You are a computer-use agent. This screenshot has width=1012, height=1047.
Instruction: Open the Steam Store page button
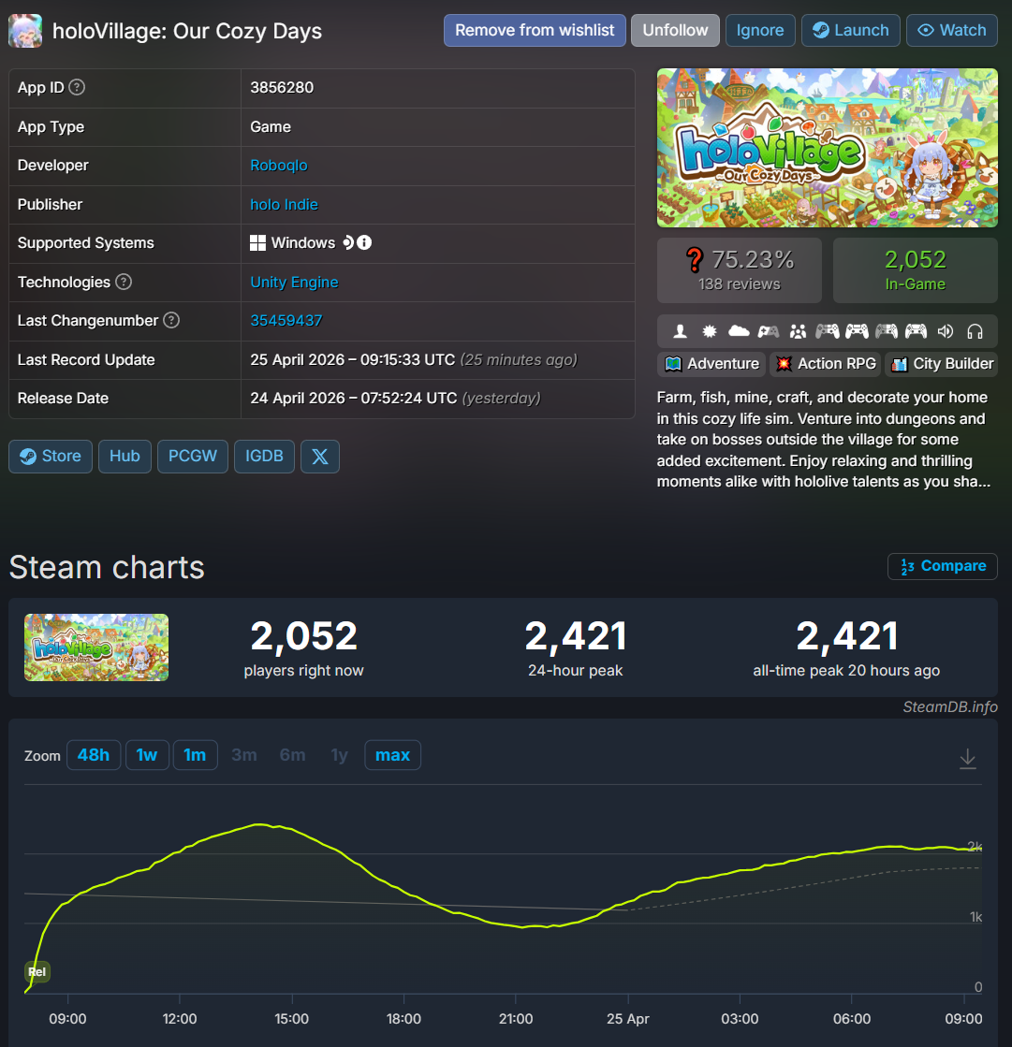pyautogui.click(x=51, y=457)
